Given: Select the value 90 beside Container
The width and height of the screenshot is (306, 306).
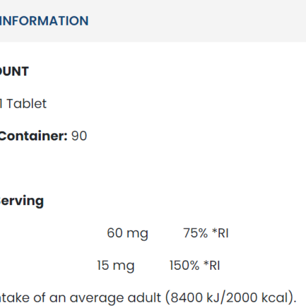Looking at the screenshot, I should click(x=79, y=136).
